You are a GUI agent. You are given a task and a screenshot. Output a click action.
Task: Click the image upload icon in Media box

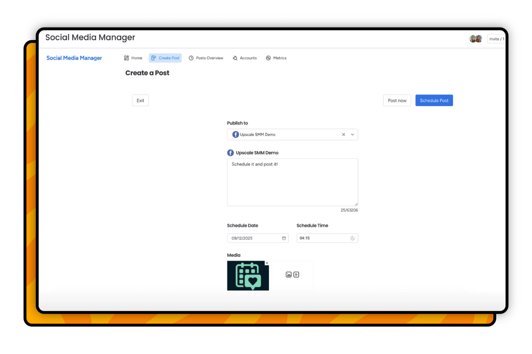pyautogui.click(x=289, y=275)
